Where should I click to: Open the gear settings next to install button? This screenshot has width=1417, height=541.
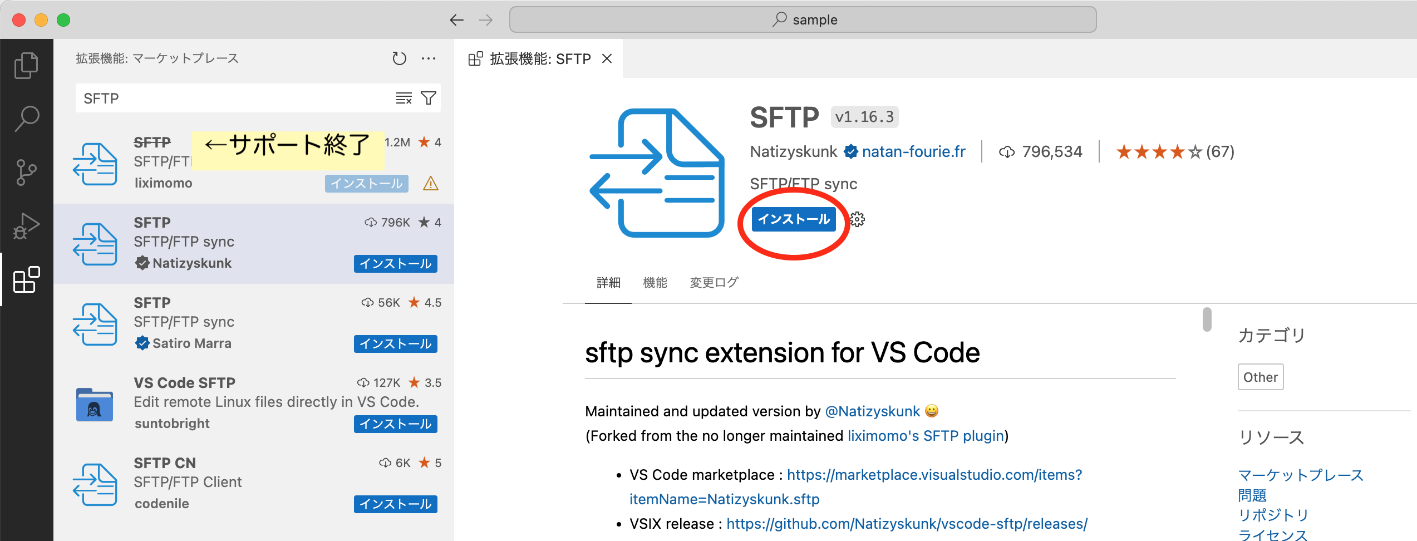[858, 219]
